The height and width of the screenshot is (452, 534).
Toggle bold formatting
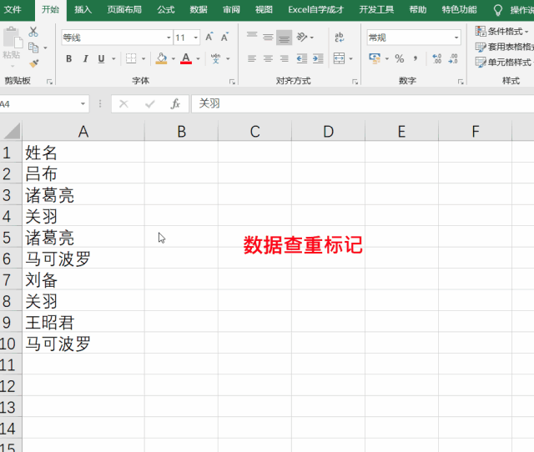tap(68, 58)
